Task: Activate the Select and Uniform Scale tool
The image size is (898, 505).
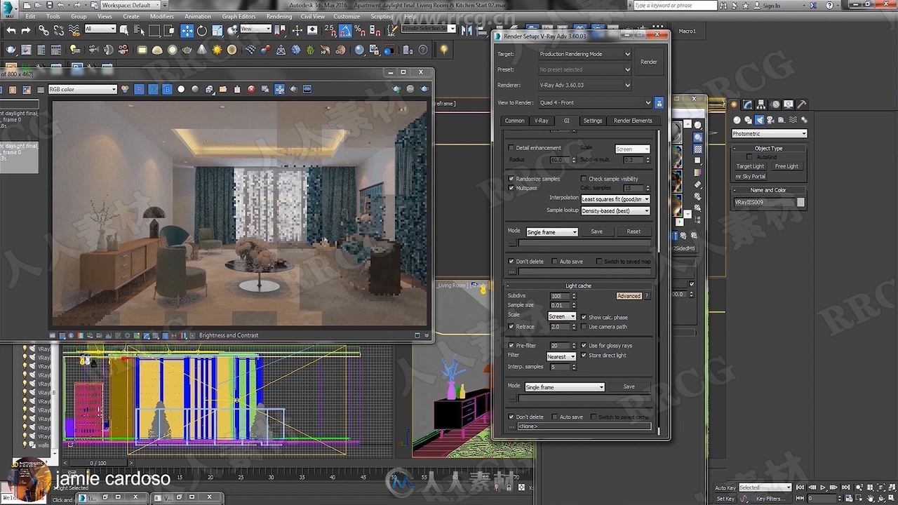Action: pyautogui.click(x=217, y=31)
